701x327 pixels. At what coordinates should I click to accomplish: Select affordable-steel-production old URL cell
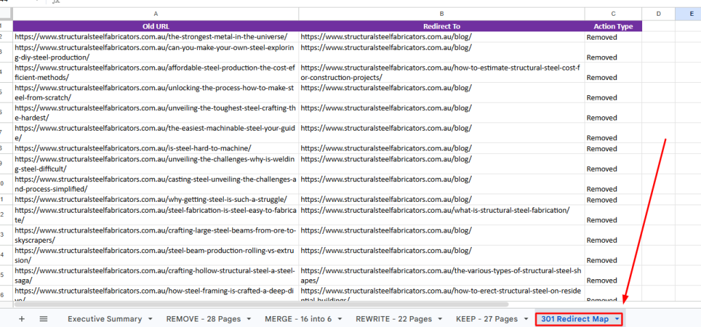(x=155, y=73)
